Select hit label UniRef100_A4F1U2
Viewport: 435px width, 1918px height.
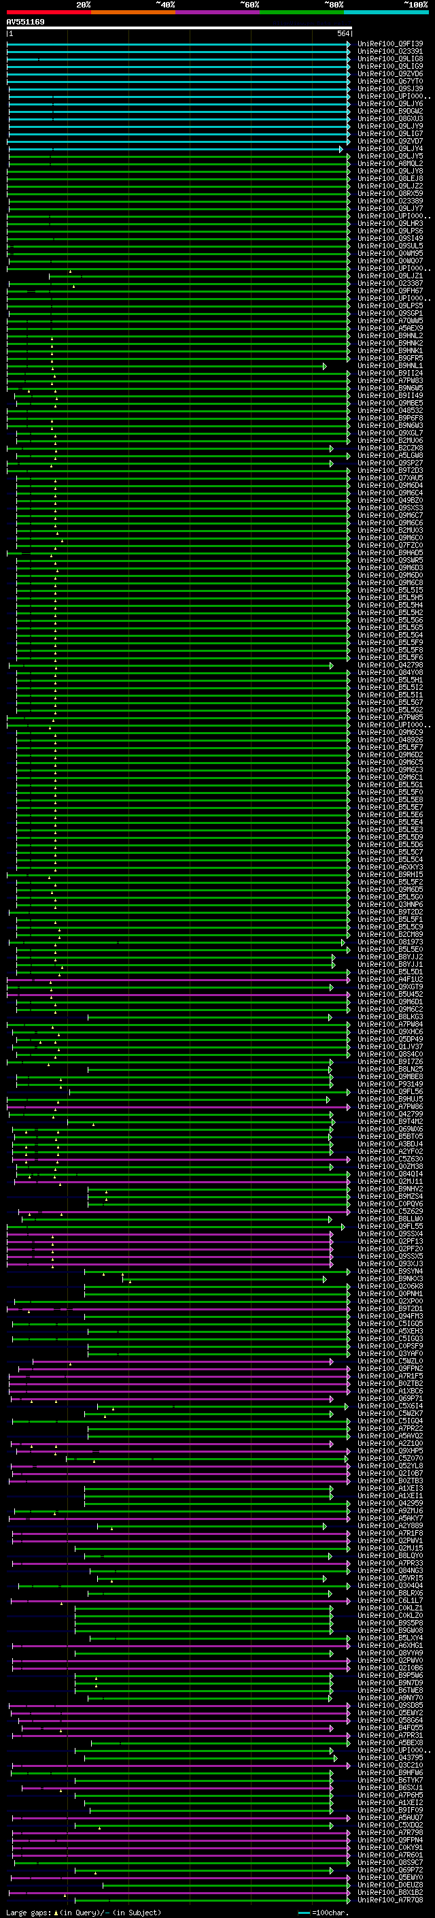pos(390,980)
